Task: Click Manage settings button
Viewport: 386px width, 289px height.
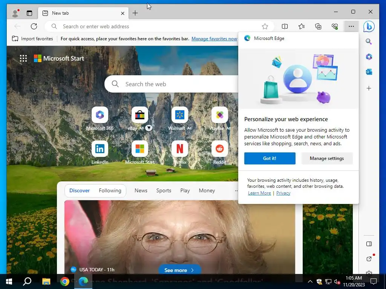Action: tap(327, 158)
